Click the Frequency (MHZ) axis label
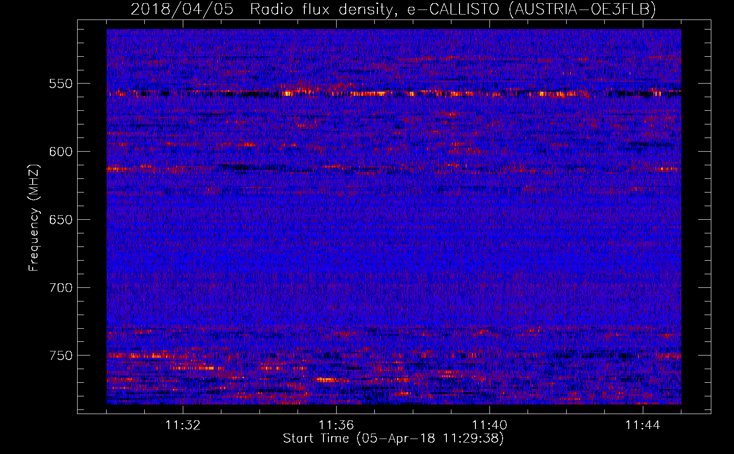The image size is (734, 454). click(x=34, y=217)
